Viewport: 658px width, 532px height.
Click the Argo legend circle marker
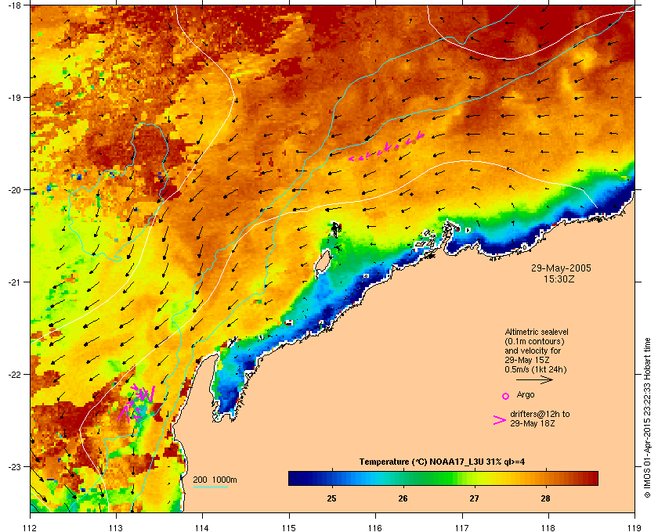tap(506, 396)
